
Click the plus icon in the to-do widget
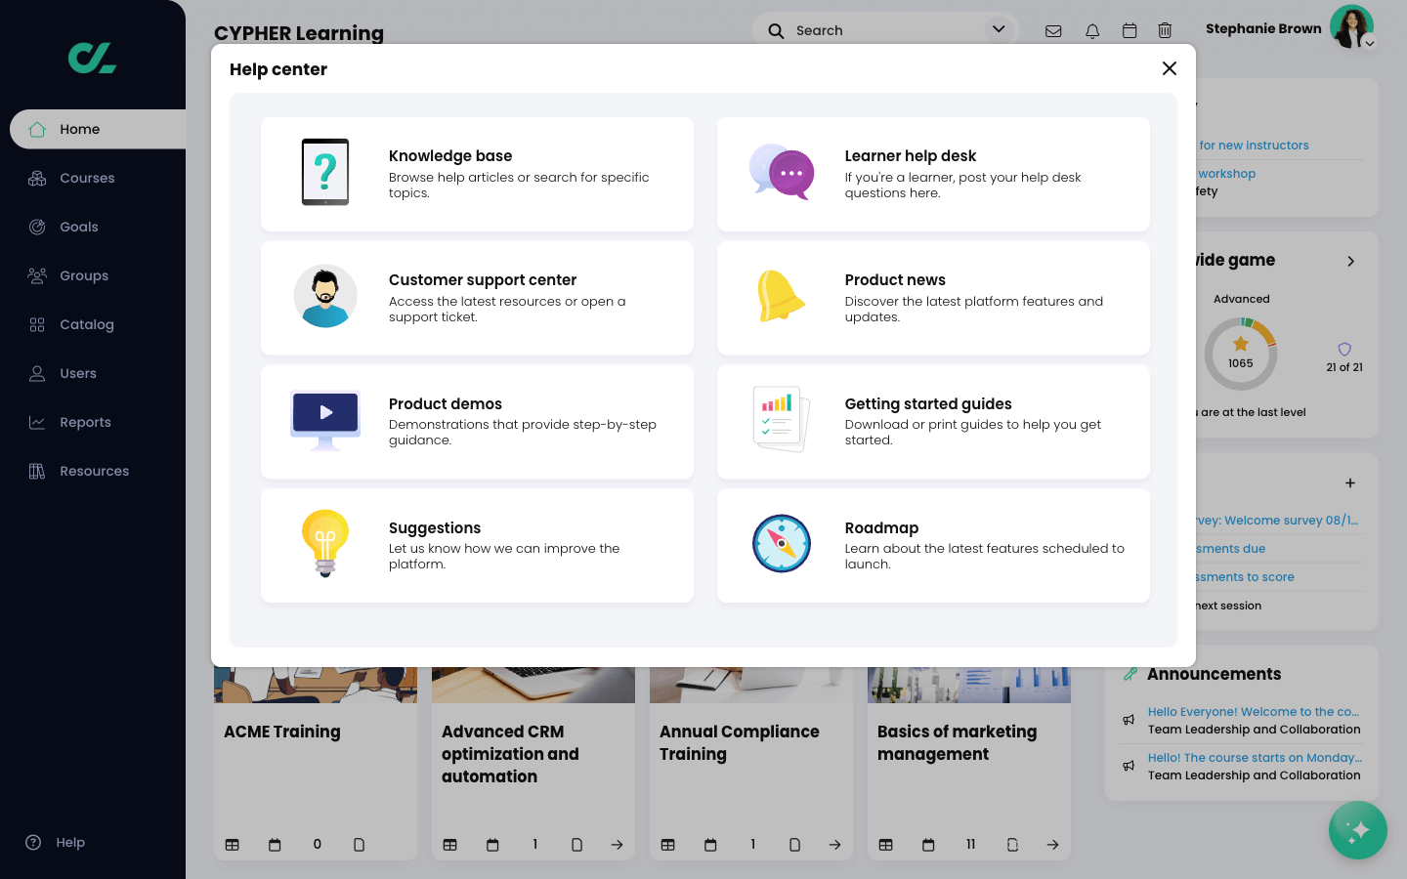click(x=1350, y=482)
